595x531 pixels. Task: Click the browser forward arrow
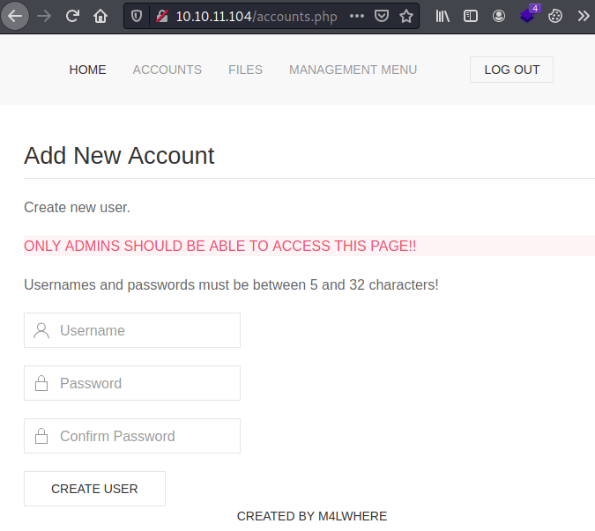pos(44,16)
